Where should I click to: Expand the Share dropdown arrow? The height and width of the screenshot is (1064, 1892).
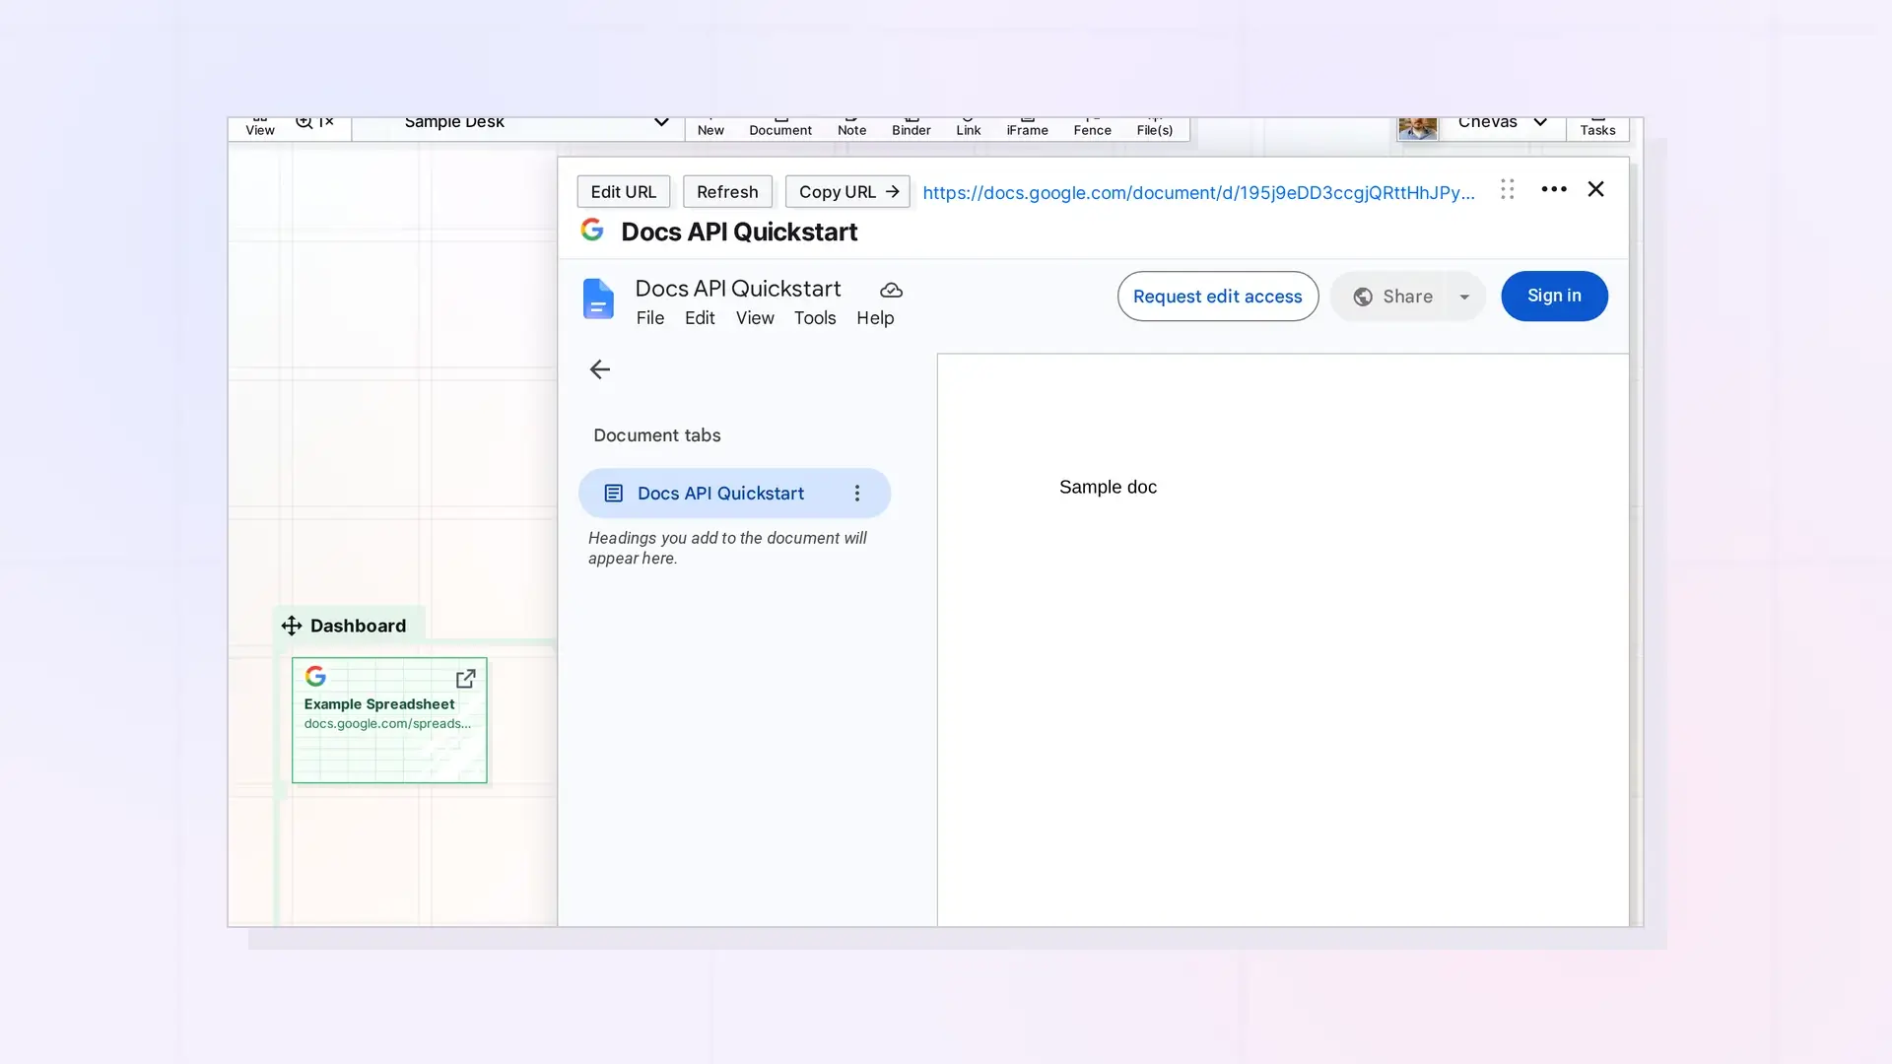point(1464,297)
